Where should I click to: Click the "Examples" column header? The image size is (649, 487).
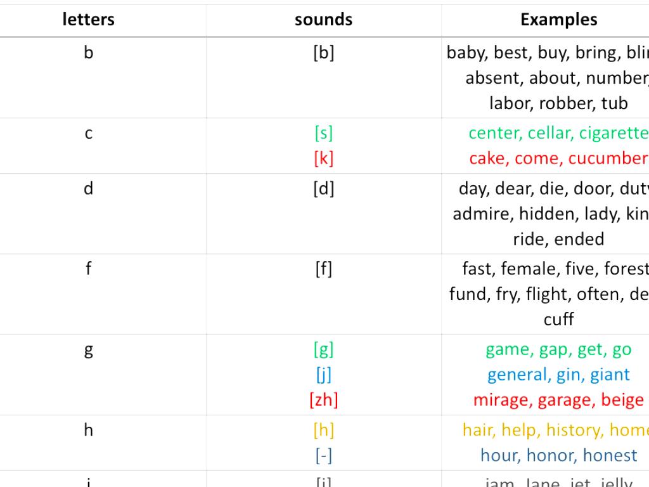(x=558, y=20)
